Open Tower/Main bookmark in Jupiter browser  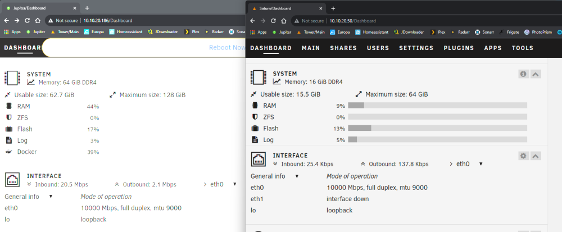[65, 31]
